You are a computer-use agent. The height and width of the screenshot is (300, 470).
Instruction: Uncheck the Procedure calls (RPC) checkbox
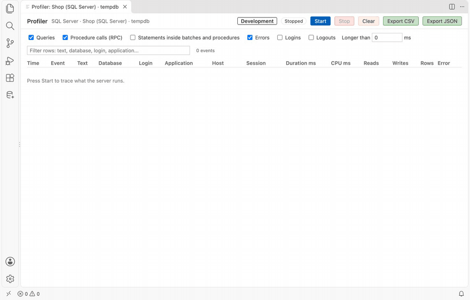(x=65, y=38)
